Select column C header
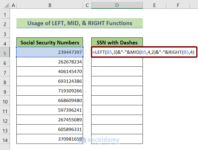 coord(87,5)
